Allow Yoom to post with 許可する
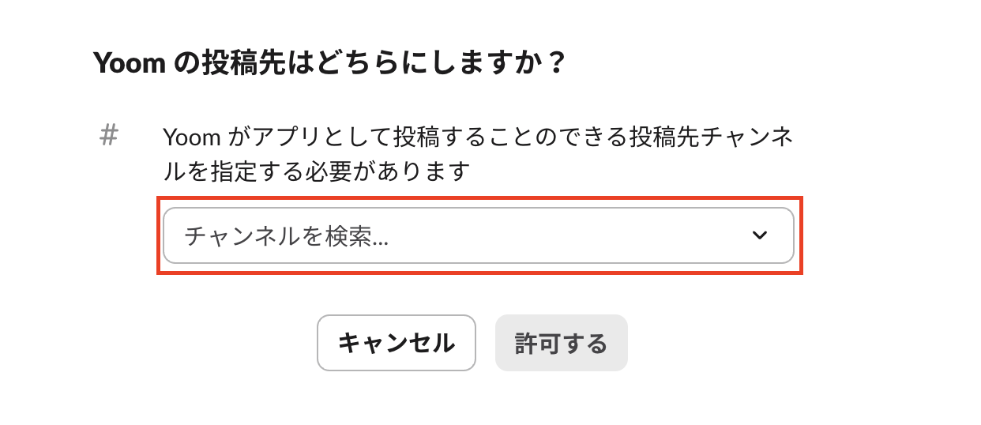The height and width of the screenshot is (425, 981). click(x=562, y=343)
